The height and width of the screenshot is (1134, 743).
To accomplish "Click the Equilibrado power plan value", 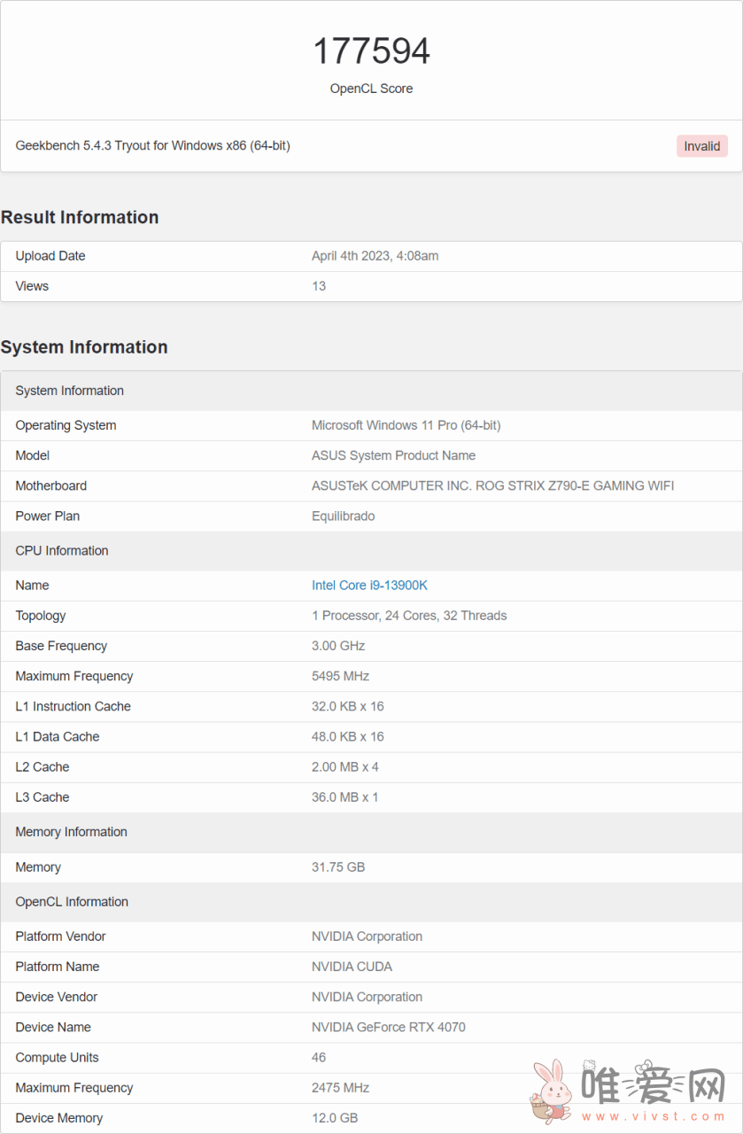I will (x=344, y=516).
